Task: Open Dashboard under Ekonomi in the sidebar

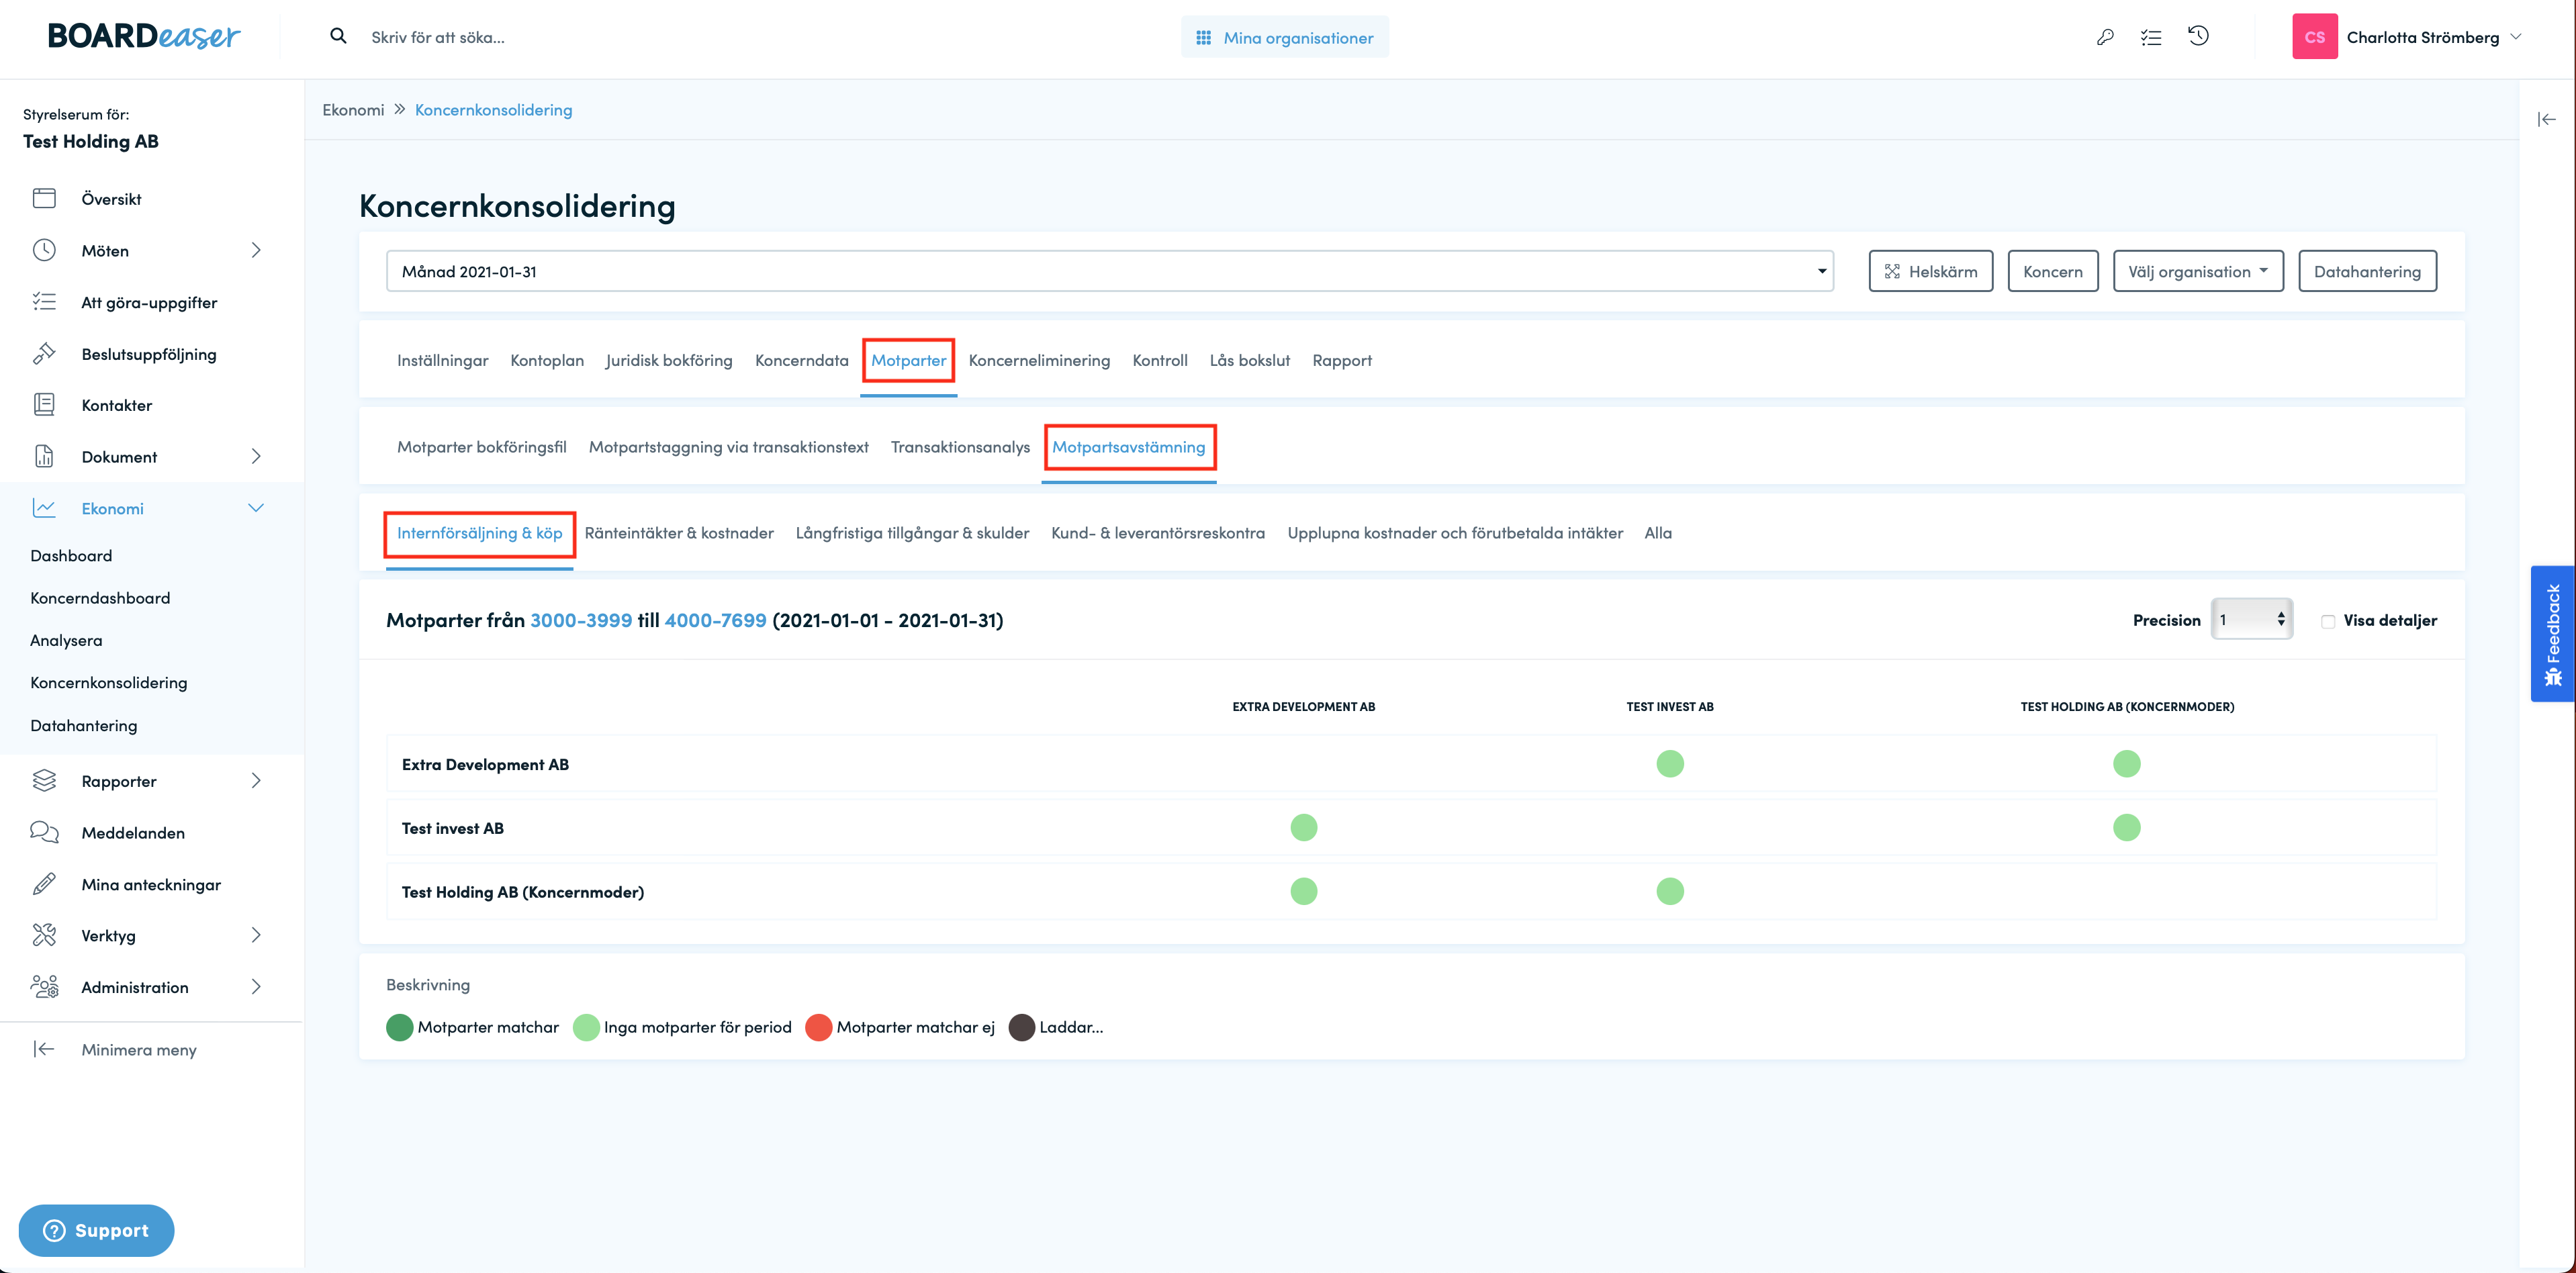Action: (x=71, y=555)
